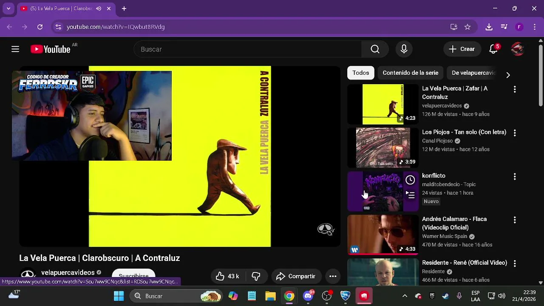Start voice search with the microphone

404,49
